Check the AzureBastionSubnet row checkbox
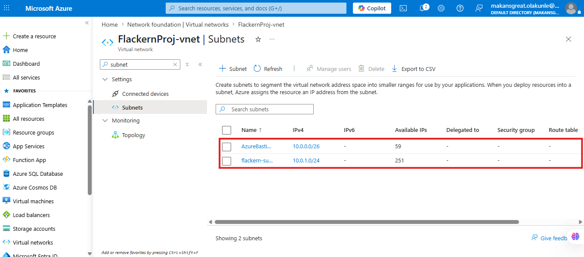584x257 pixels. 227,147
